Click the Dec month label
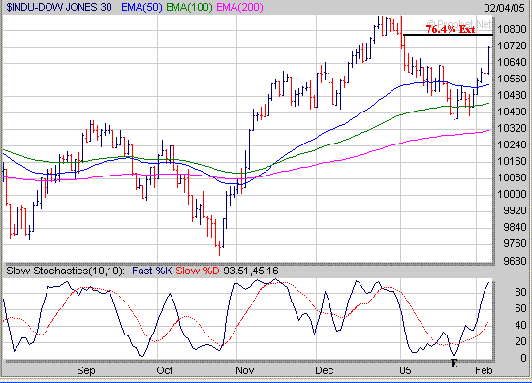532x383 pixels. tap(324, 370)
